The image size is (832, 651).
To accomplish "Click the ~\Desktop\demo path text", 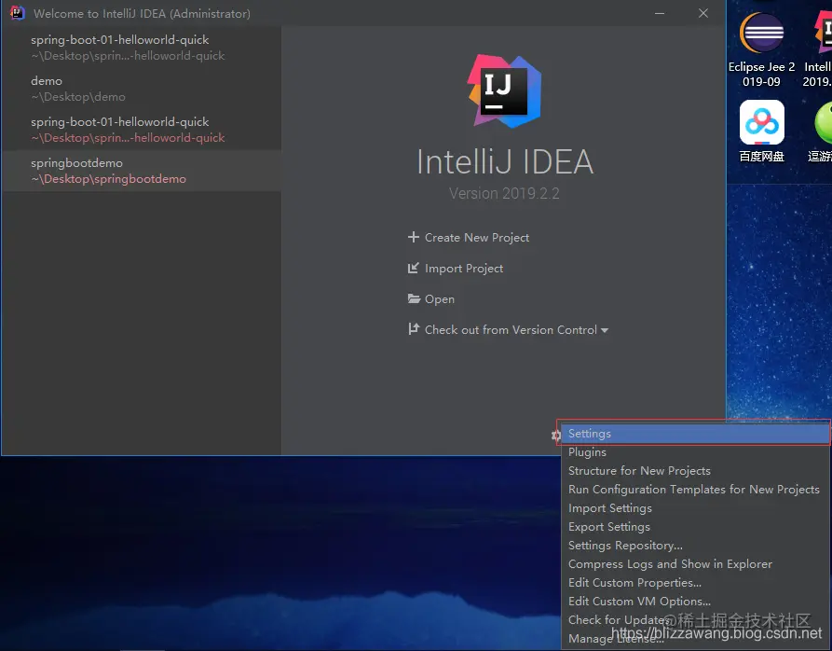I will pyautogui.click(x=78, y=97).
